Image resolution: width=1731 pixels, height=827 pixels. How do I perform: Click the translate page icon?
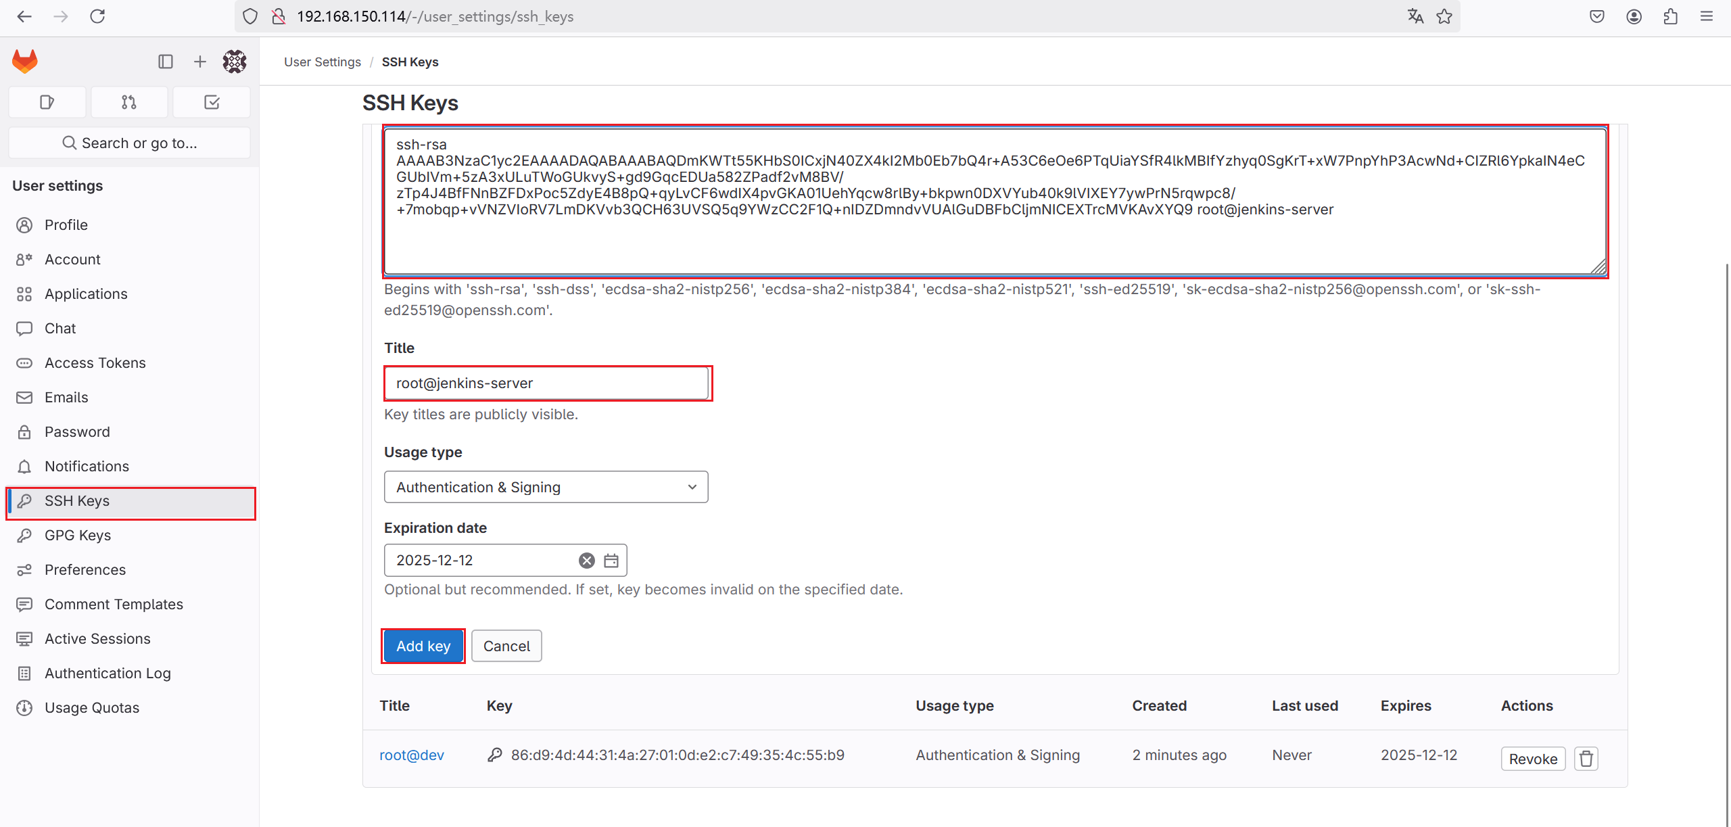[1415, 16]
